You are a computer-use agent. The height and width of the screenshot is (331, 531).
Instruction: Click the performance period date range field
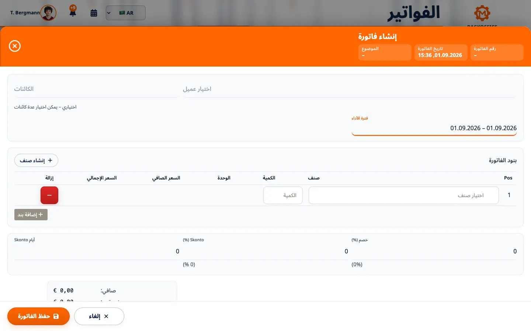click(434, 128)
